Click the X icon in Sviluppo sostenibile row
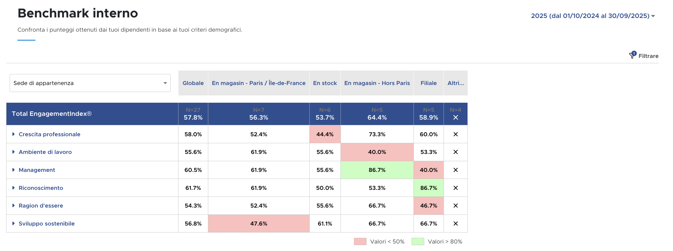Image resolution: width=673 pixels, height=251 pixels. coord(455,224)
